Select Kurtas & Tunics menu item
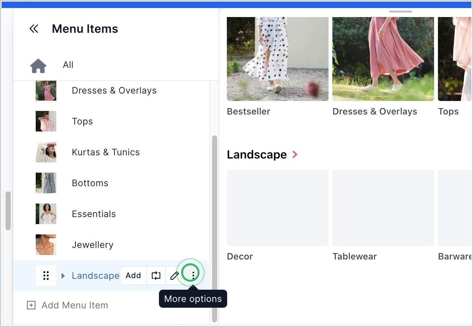This screenshot has height=327, width=473. coord(106,152)
